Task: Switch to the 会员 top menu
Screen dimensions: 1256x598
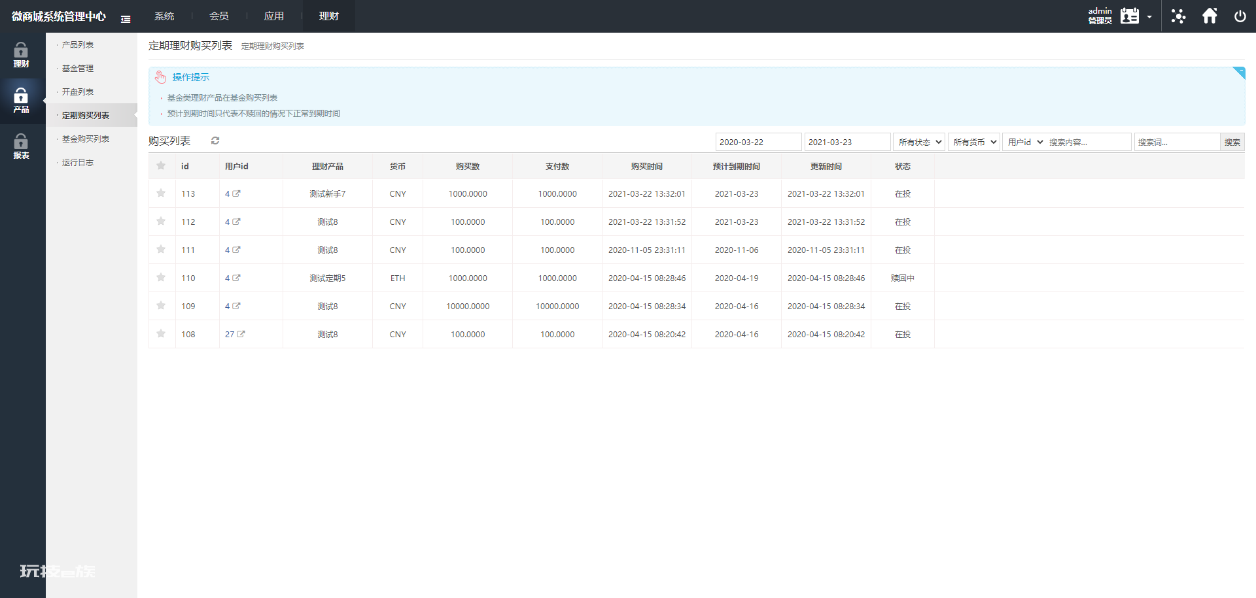Action: (219, 16)
